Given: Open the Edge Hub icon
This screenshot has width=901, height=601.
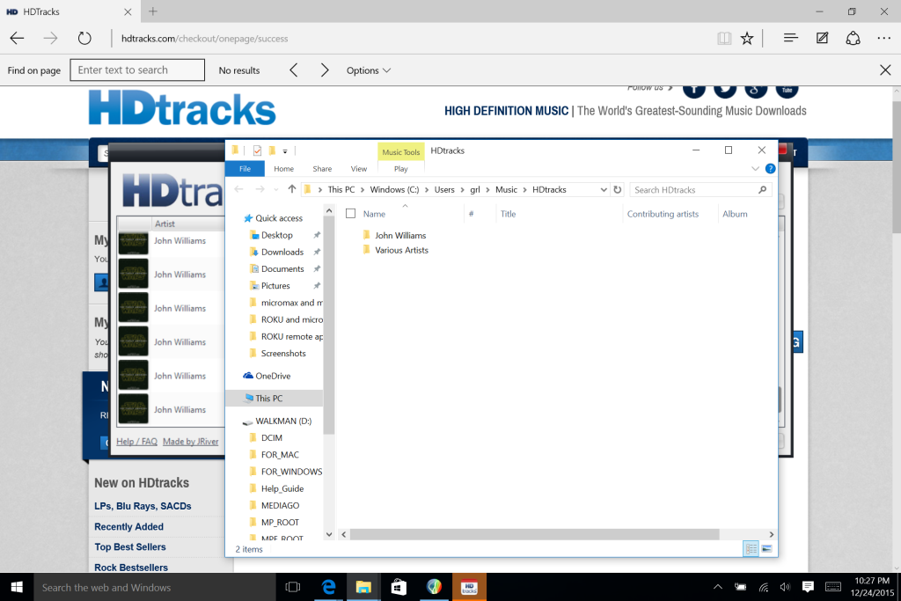Looking at the screenshot, I should click(791, 38).
